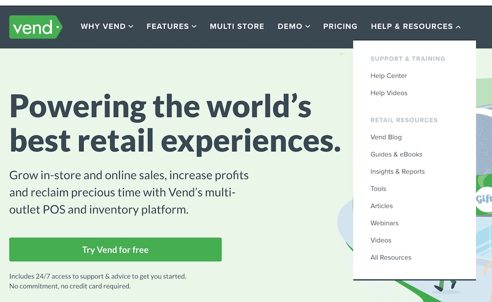Open Webinars link

point(384,223)
